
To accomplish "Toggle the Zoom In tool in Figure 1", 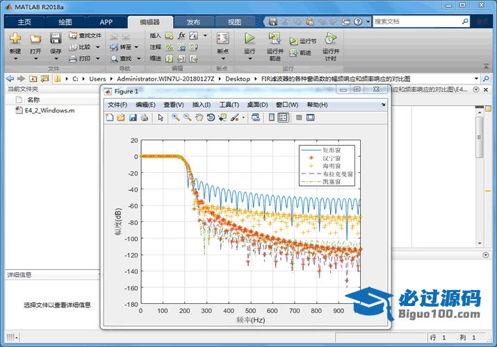I will click(175, 118).
